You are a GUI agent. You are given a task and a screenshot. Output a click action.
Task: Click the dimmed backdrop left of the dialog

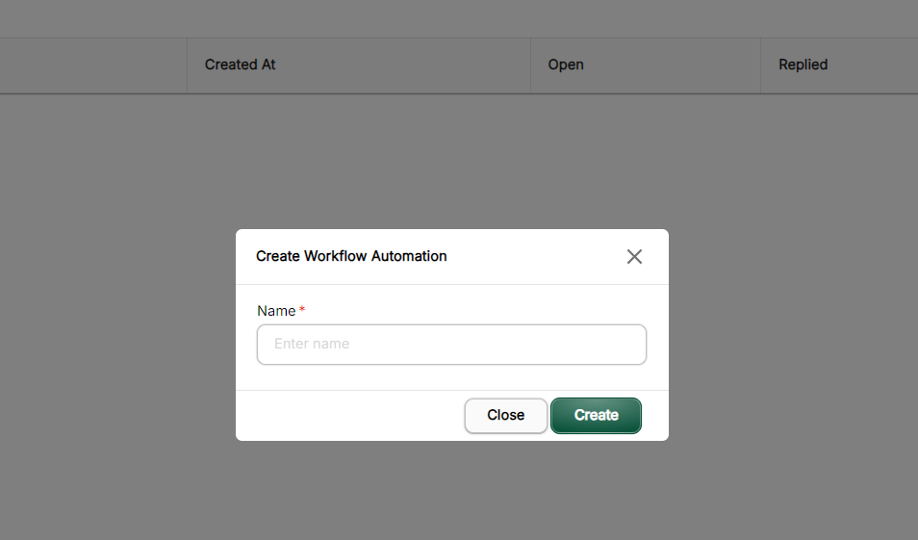click(x=115, y=335)
